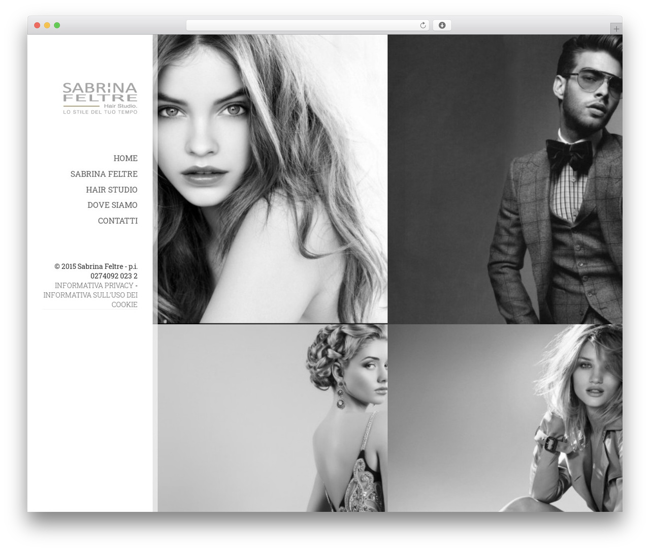650x551 pixels.
Task: Click the Sabrina Feltre Hair Studio logo
Action: tap(100, 98)
